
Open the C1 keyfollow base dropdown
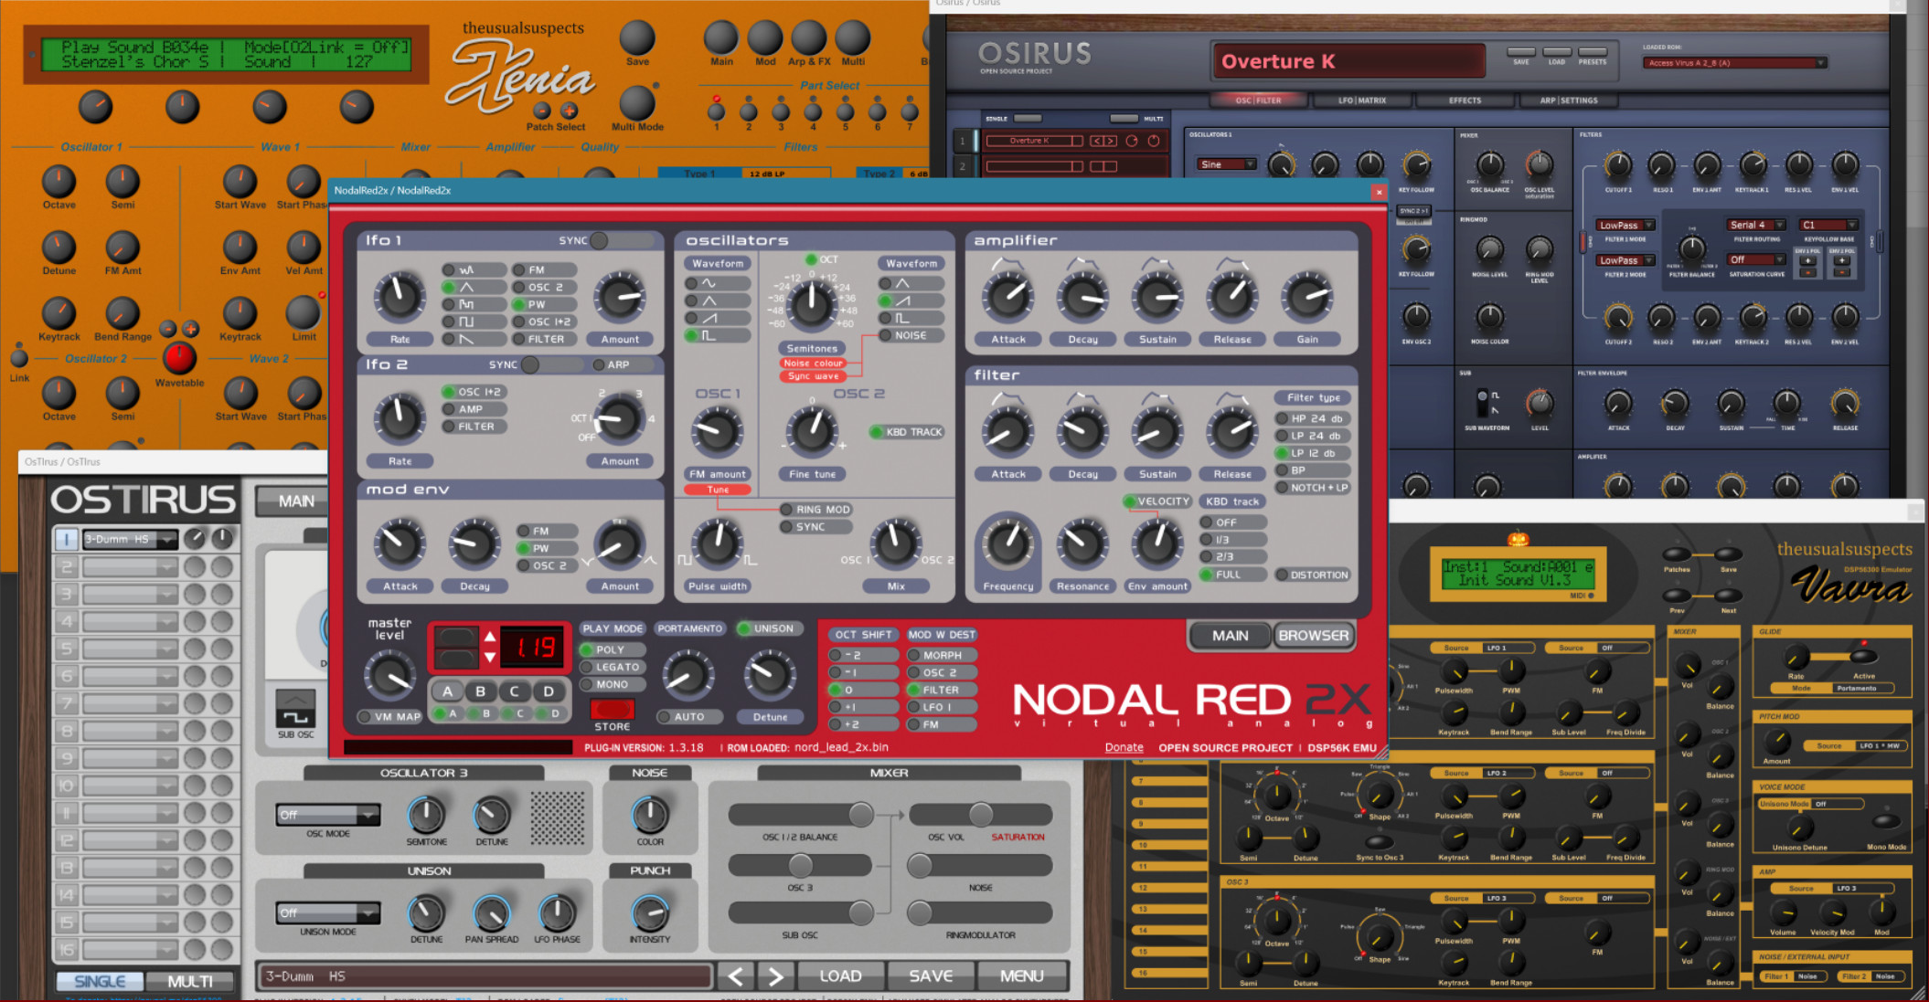[x=1828, y=225]
